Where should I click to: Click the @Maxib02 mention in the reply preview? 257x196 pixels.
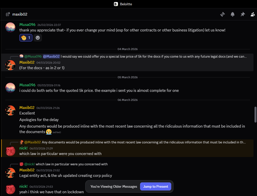click(51, 56)
